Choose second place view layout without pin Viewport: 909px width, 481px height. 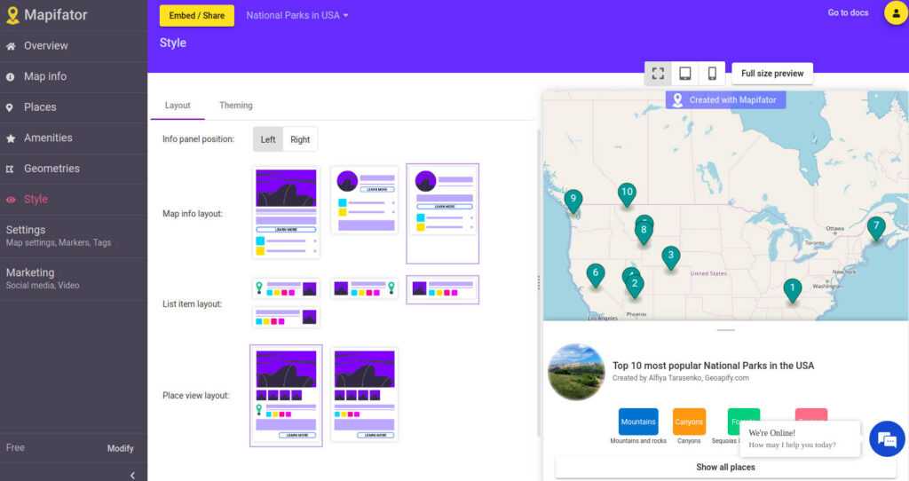pyautogui.click(x=365, y=394)
